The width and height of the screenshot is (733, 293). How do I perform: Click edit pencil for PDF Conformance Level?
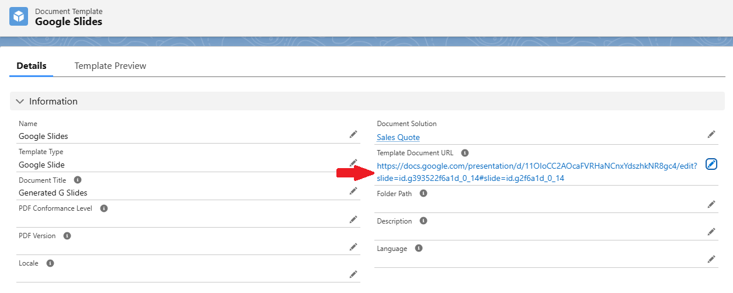353,219
